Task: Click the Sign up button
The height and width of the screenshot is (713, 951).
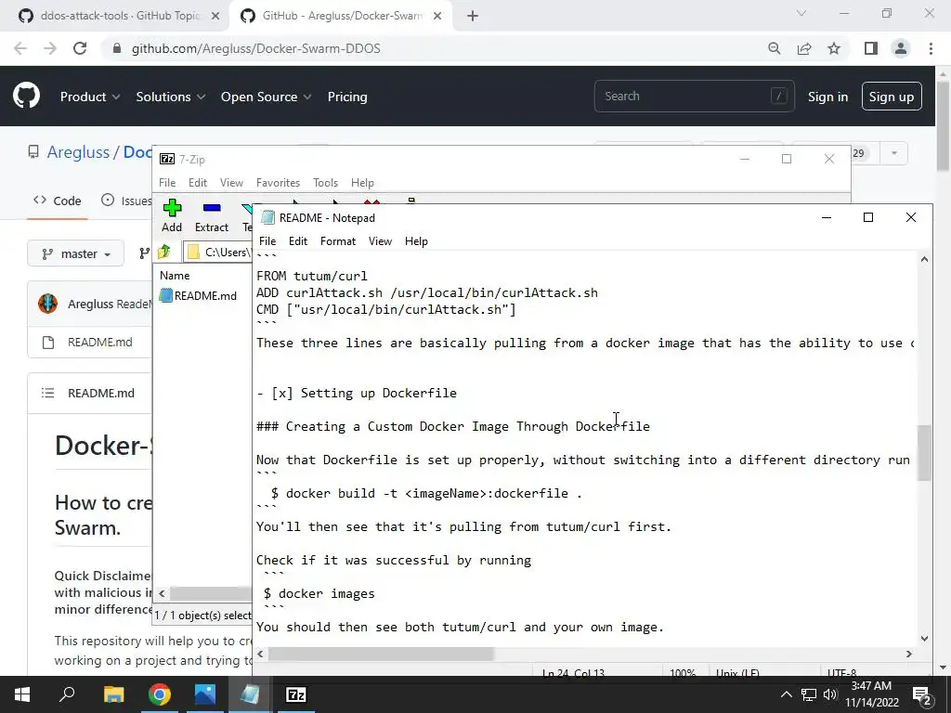Action: [x=891, y=97]
